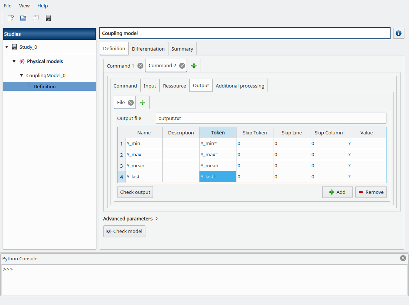Screen dimensions: 409x305
Task: Click the Import Python script icon
Action: 36,18
